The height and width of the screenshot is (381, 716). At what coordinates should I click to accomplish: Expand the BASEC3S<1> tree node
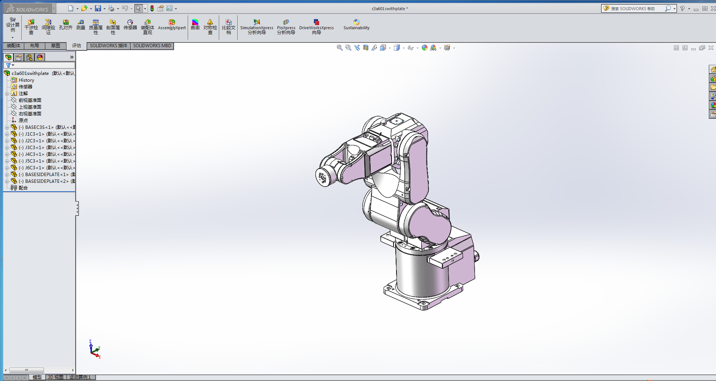7,127
